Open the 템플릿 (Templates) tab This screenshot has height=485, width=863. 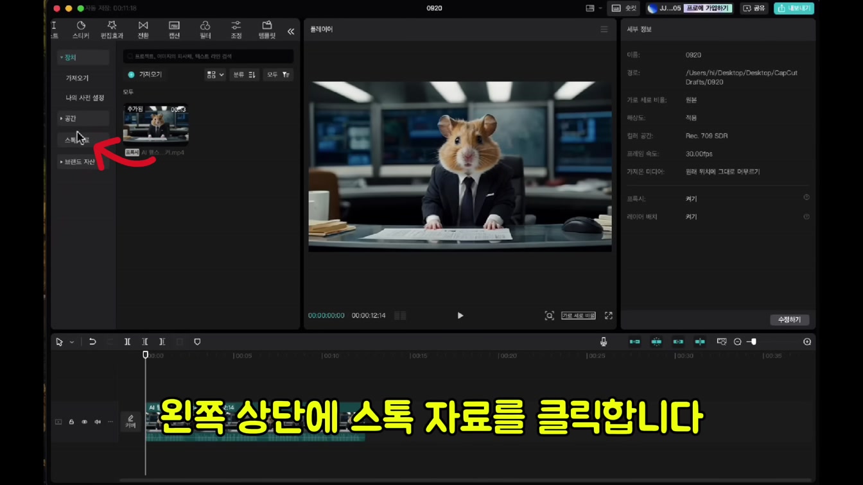[x=267, y=30]
